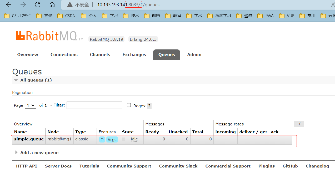Screen dimensions: 335x183
Task: Sort queues by Node column header
Action: click(53, 132)
